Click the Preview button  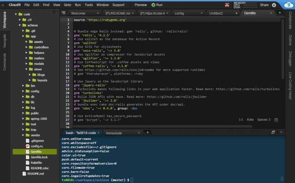pyautogui.click(x=140, y=5)
